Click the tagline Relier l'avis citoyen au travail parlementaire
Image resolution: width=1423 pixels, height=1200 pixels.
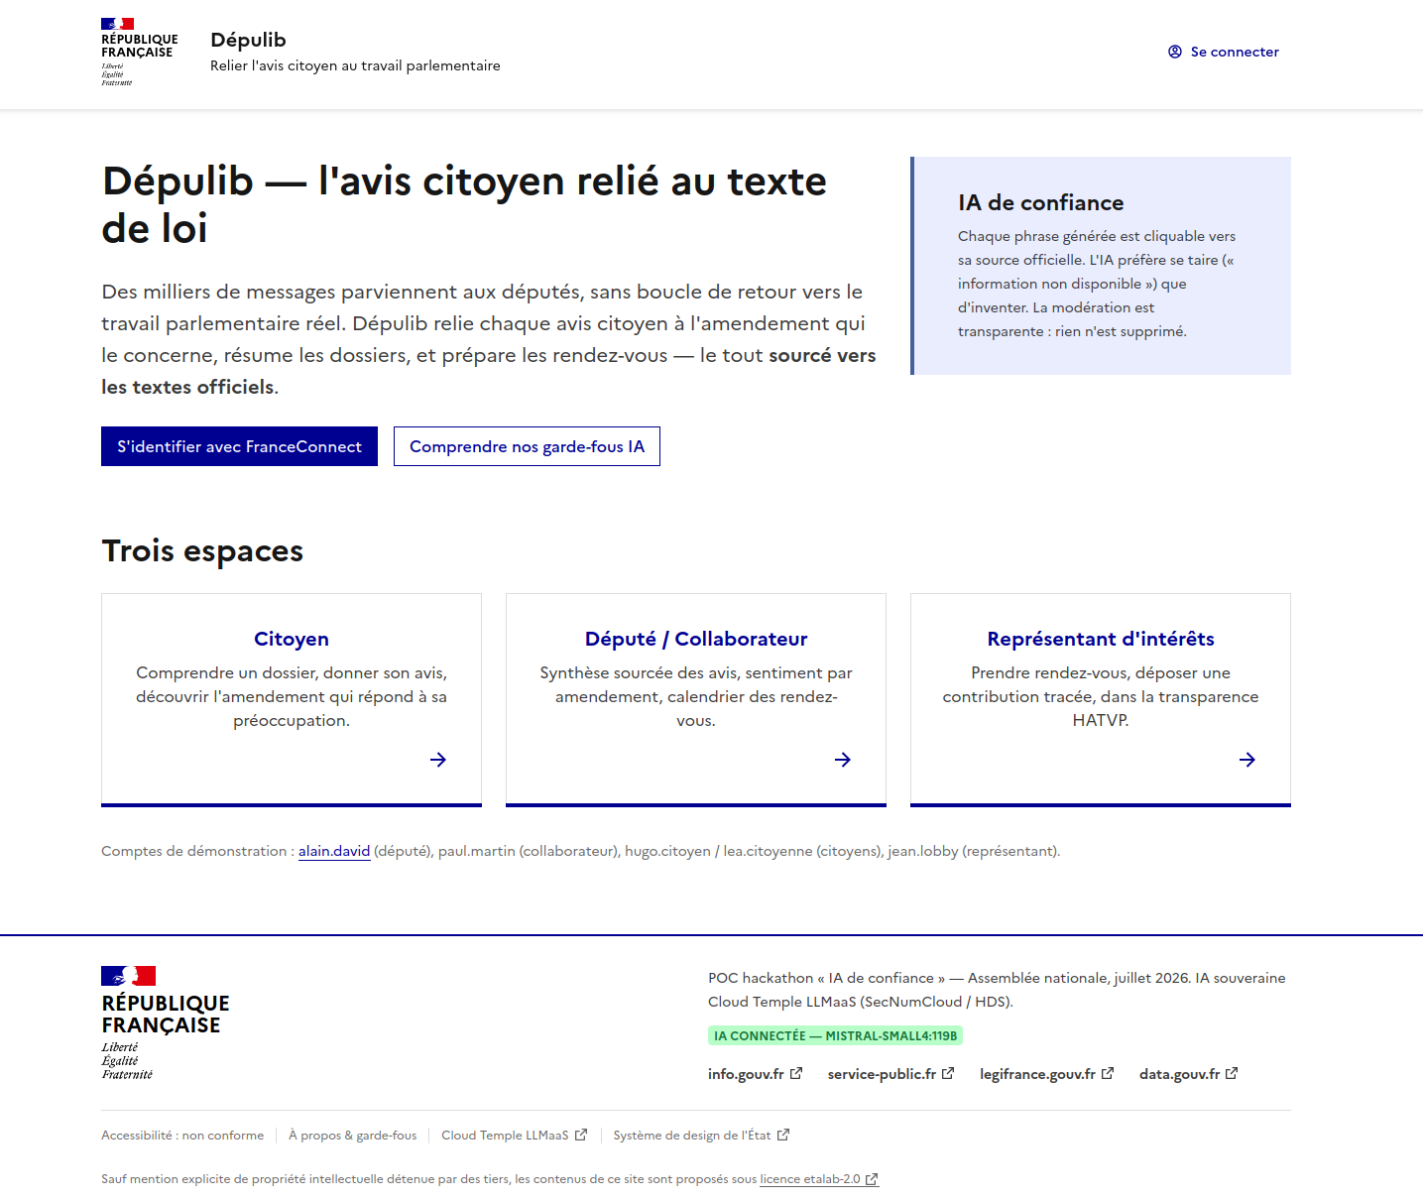tap(355, 65)
